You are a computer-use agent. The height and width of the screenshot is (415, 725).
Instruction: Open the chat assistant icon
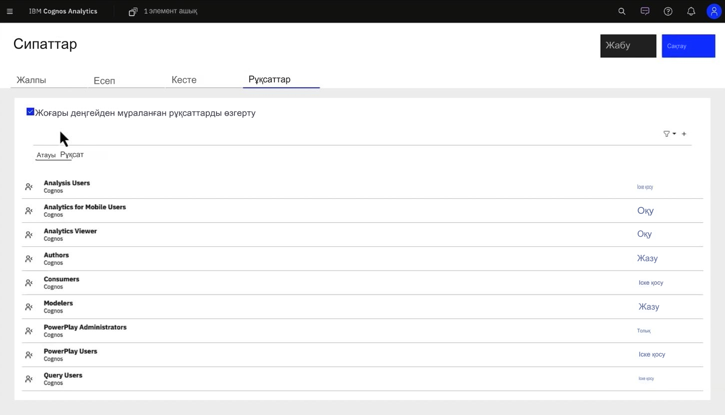pos(645,11)
